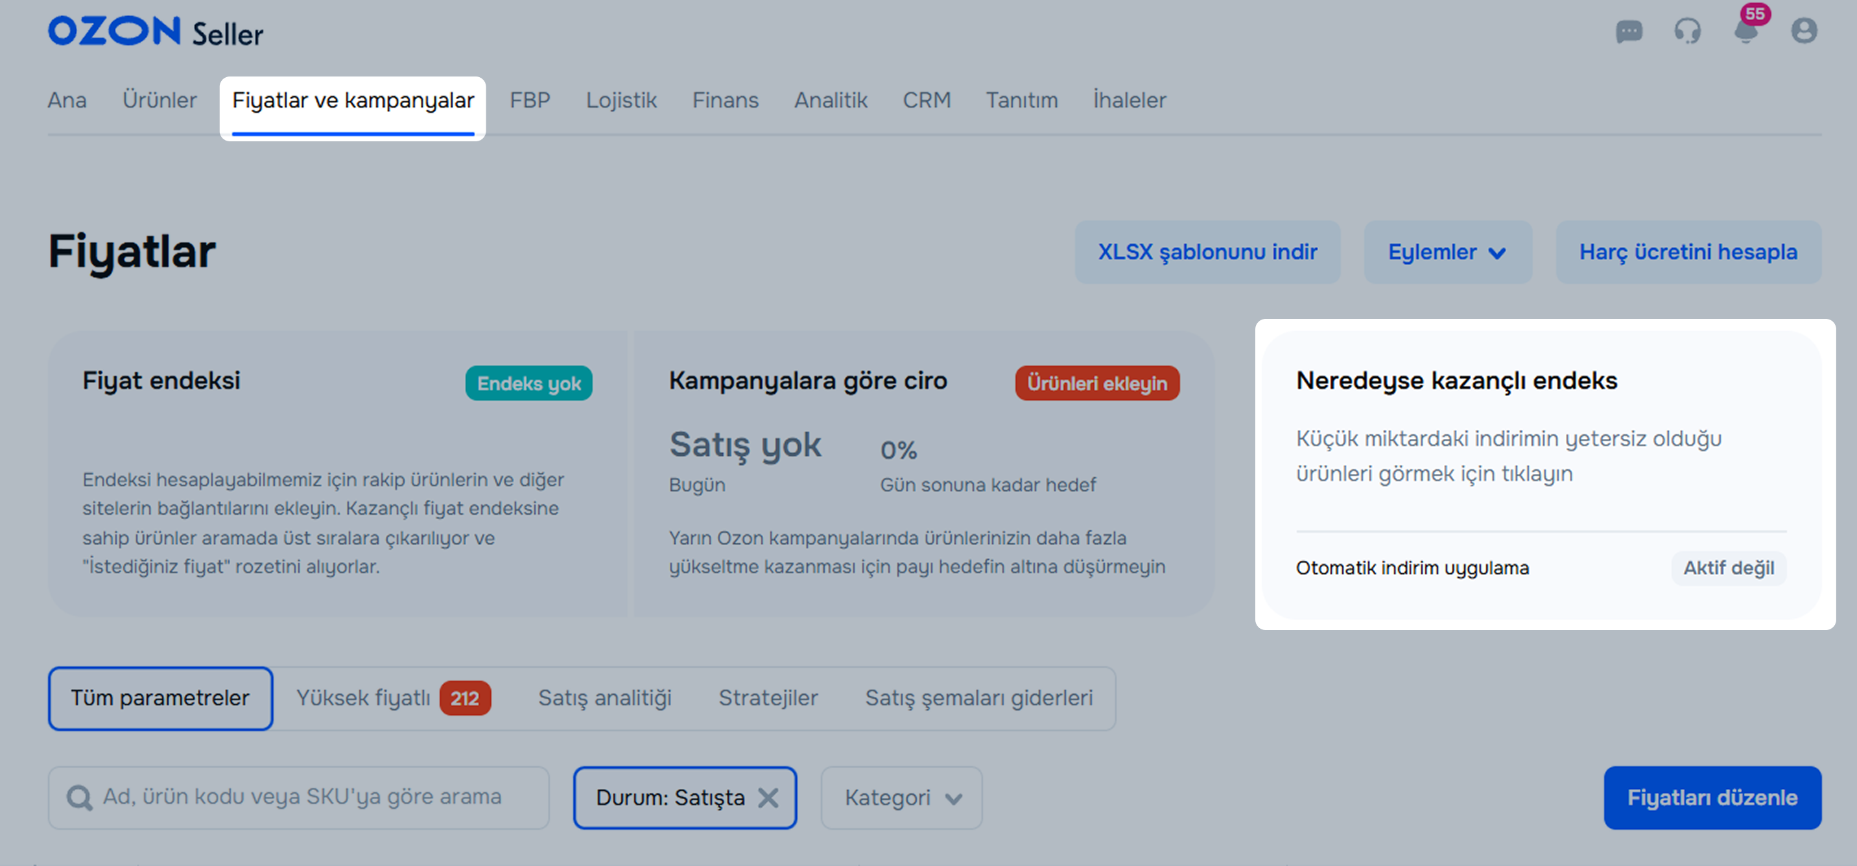Open the Fiyat endeksi card
The width and height of the screenshot is (1857, 866).
click(338, 474)
